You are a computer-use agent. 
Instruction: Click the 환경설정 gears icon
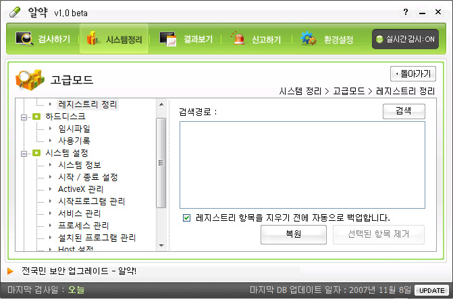pos(309,38)
